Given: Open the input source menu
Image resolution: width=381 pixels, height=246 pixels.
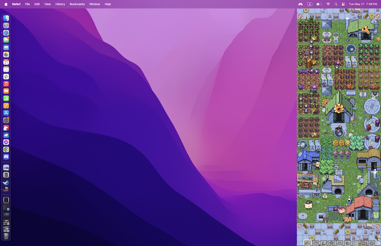Looking at the screenshot, I should (310, 4).
